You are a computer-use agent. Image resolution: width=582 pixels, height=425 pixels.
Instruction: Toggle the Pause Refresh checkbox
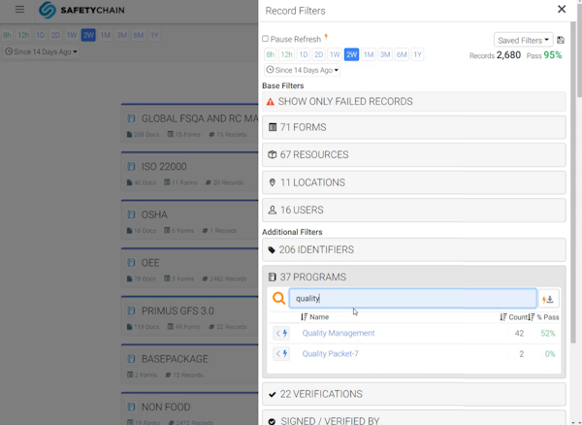point(265,39)
